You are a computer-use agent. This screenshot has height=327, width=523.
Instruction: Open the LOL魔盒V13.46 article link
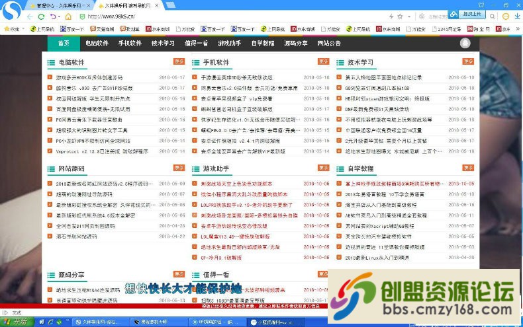coord(236,236)
